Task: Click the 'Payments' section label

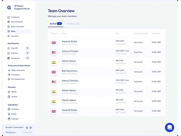Action: coord(12,87)
